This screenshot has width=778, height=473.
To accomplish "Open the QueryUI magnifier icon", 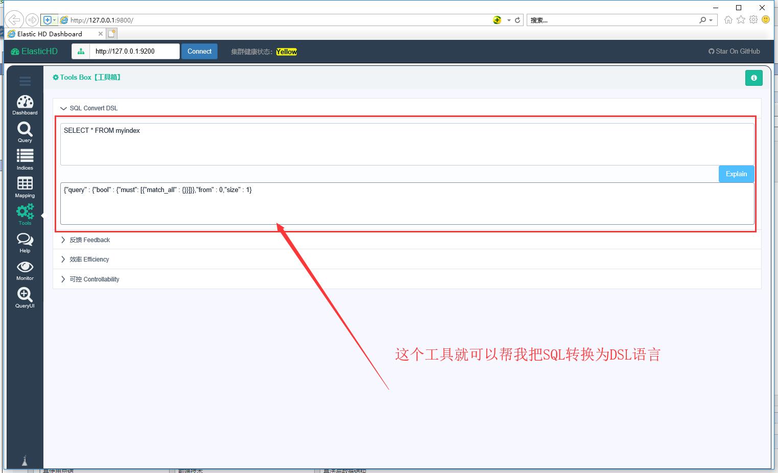I will pyautogui.click(x=25, y=298).
